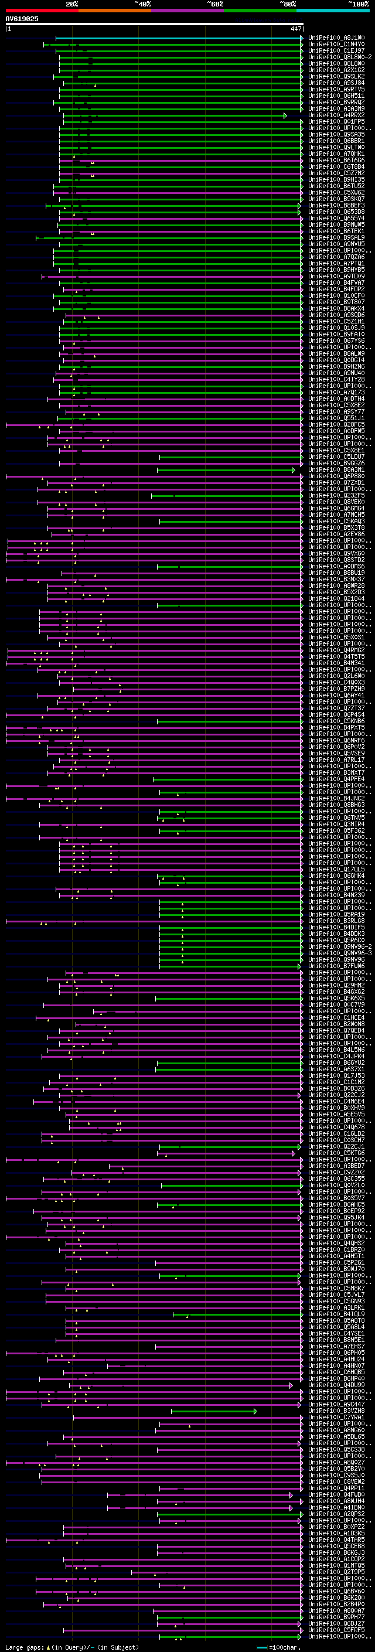Select the UniRef100_Q9LTW0 label

(336, 148)
